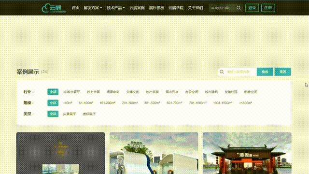This screenshot has width=309, height=174.
Task: Open the 云展案例 navigation item
Action: pyautogui.click(x=137, y=8)
